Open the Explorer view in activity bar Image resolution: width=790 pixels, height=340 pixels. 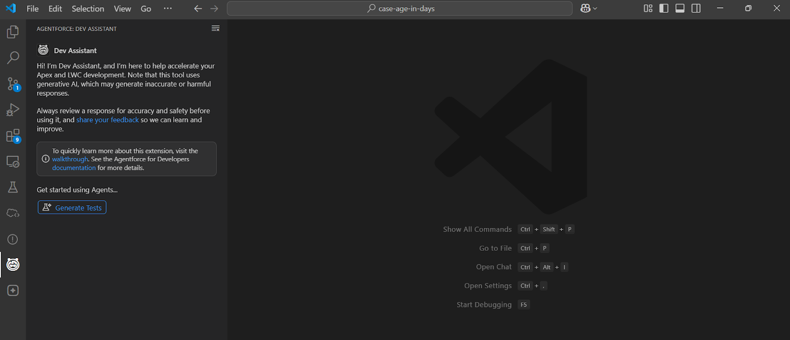click(13, 32)
